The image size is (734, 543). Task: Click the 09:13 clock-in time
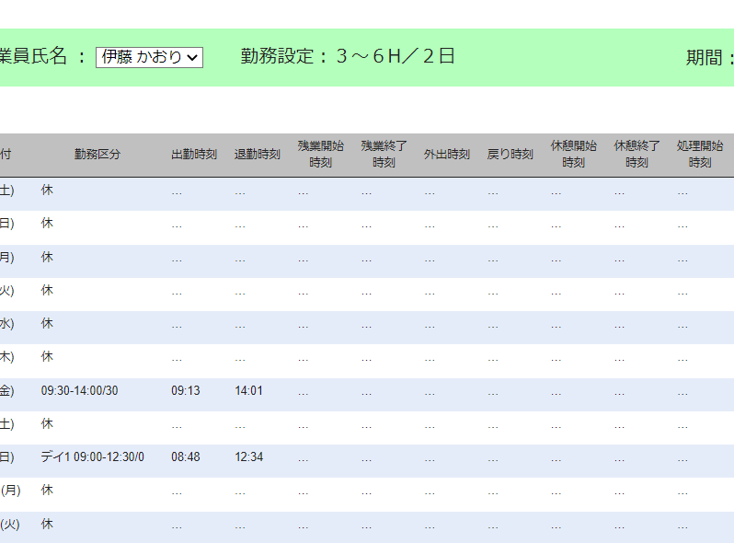coord(186,391)
